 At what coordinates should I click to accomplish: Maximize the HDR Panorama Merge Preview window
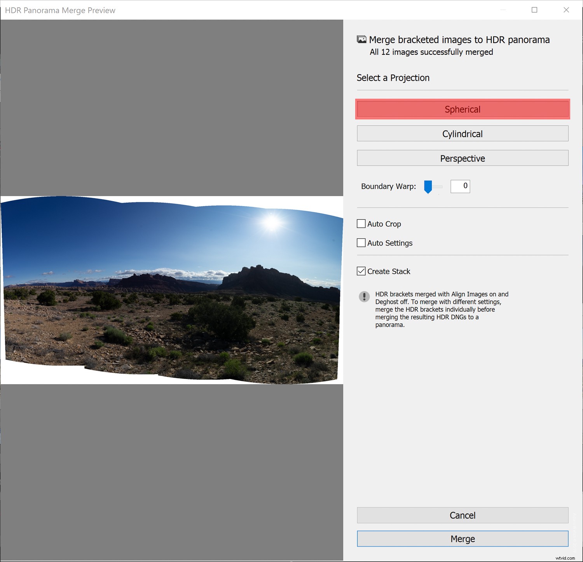point(534,10)
